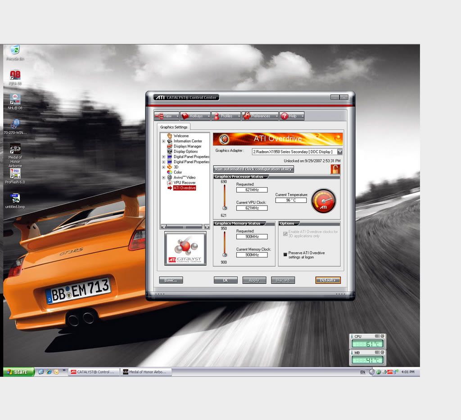Click the ATI tray icon in taskbar

389,372
